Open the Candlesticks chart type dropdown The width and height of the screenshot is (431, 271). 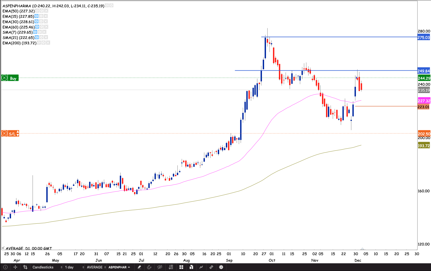47,267
